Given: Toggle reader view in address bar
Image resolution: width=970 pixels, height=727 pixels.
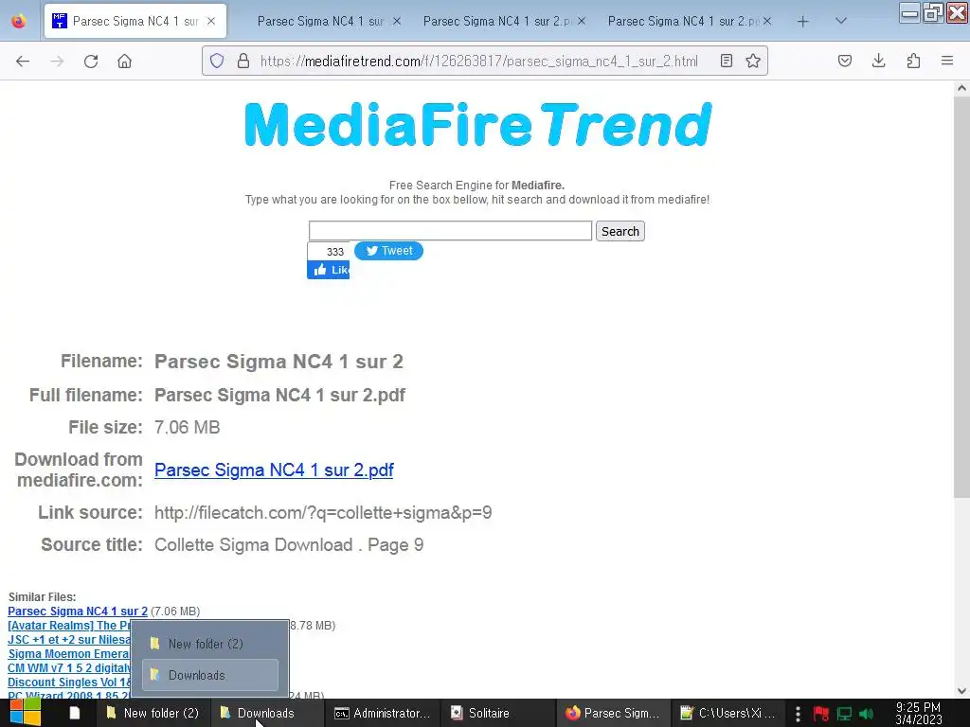Looking at the screenshot, I should (727, 61).
